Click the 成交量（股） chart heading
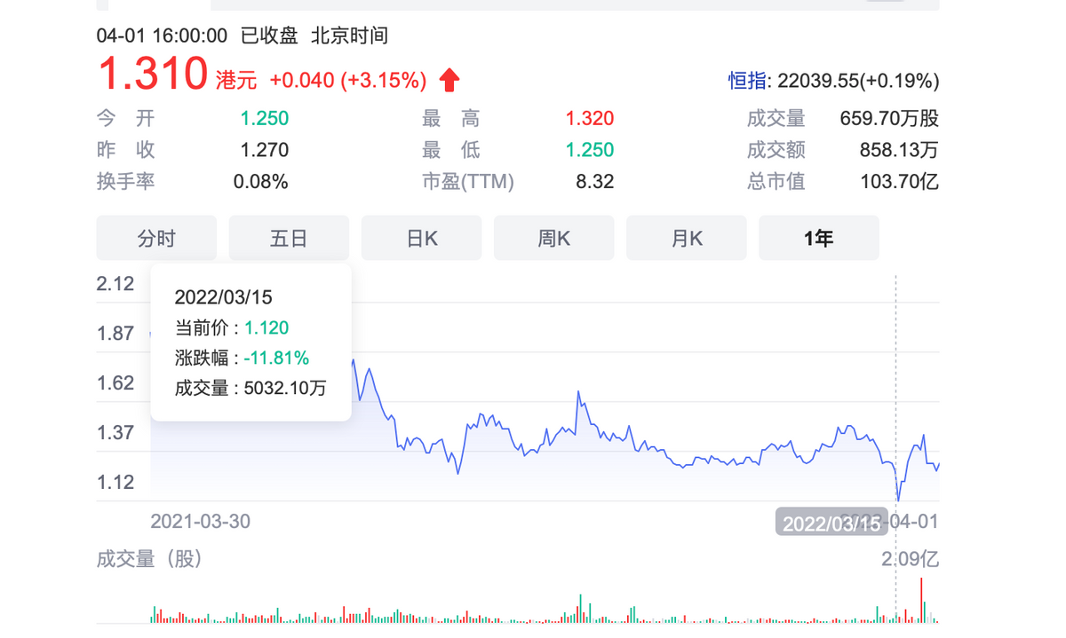 [149, 559]
